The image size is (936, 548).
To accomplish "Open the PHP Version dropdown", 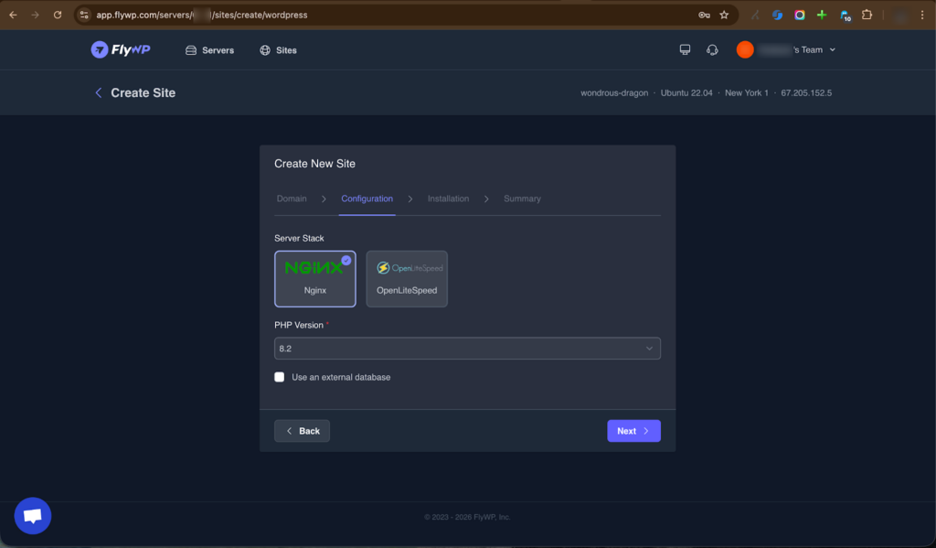I will coord(467,349).
